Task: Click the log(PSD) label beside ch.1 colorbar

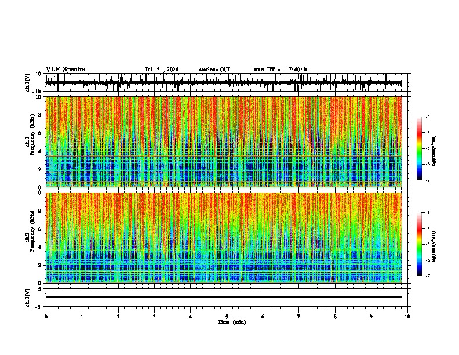Action: point(434,151)
